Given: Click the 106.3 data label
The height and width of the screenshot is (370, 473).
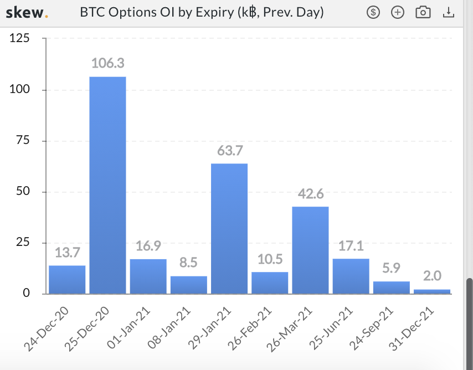Looking at the screenshot, I should pos(107,63).
